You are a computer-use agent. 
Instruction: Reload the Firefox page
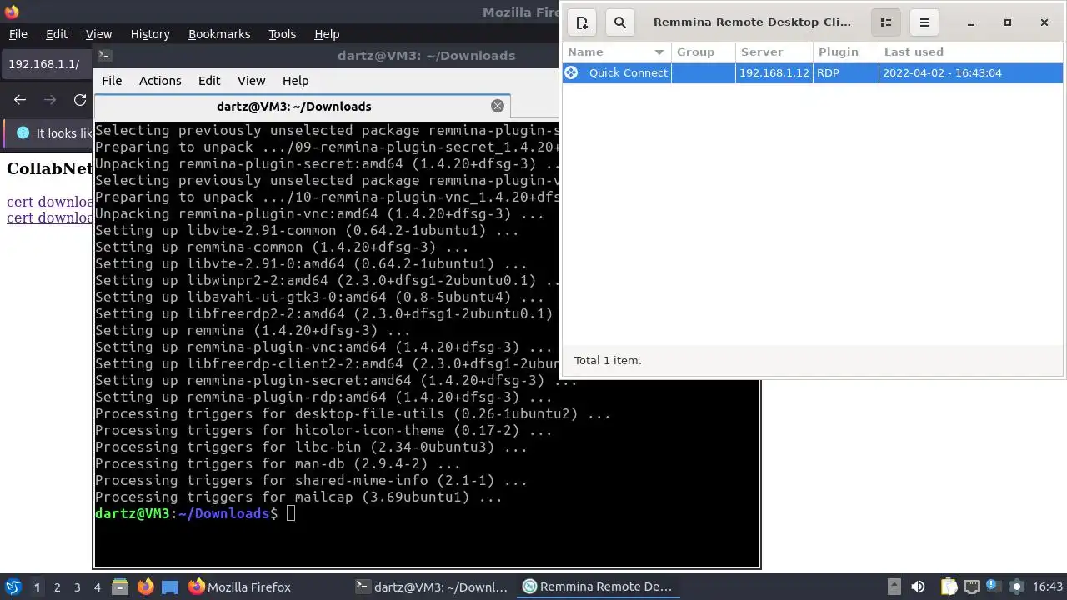click(x=80, y=100)
